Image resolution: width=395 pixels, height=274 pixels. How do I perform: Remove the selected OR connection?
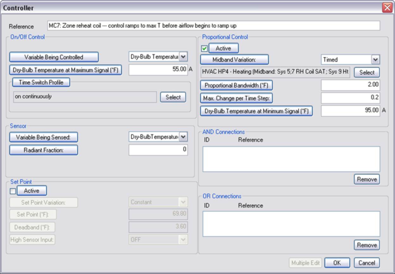click(367, 245)
